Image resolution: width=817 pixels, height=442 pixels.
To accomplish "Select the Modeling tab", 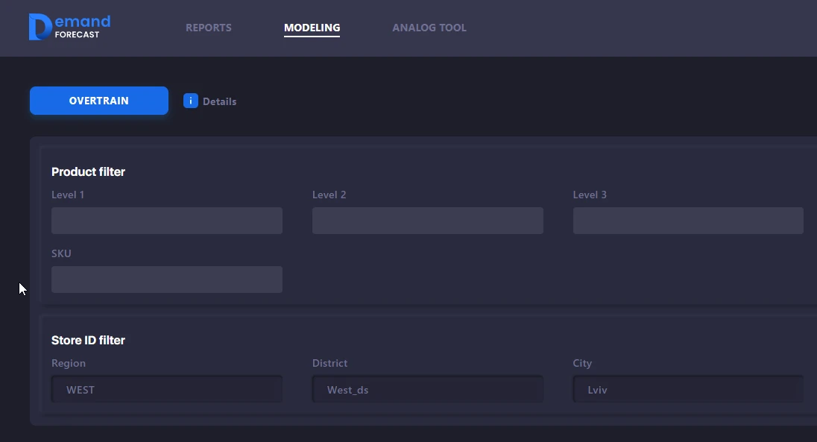I will (x=312, y=28).
